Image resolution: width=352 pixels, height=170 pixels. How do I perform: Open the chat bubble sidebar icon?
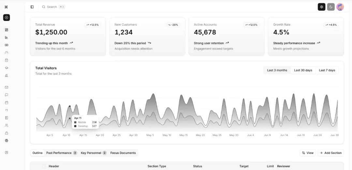click(7, 95)
